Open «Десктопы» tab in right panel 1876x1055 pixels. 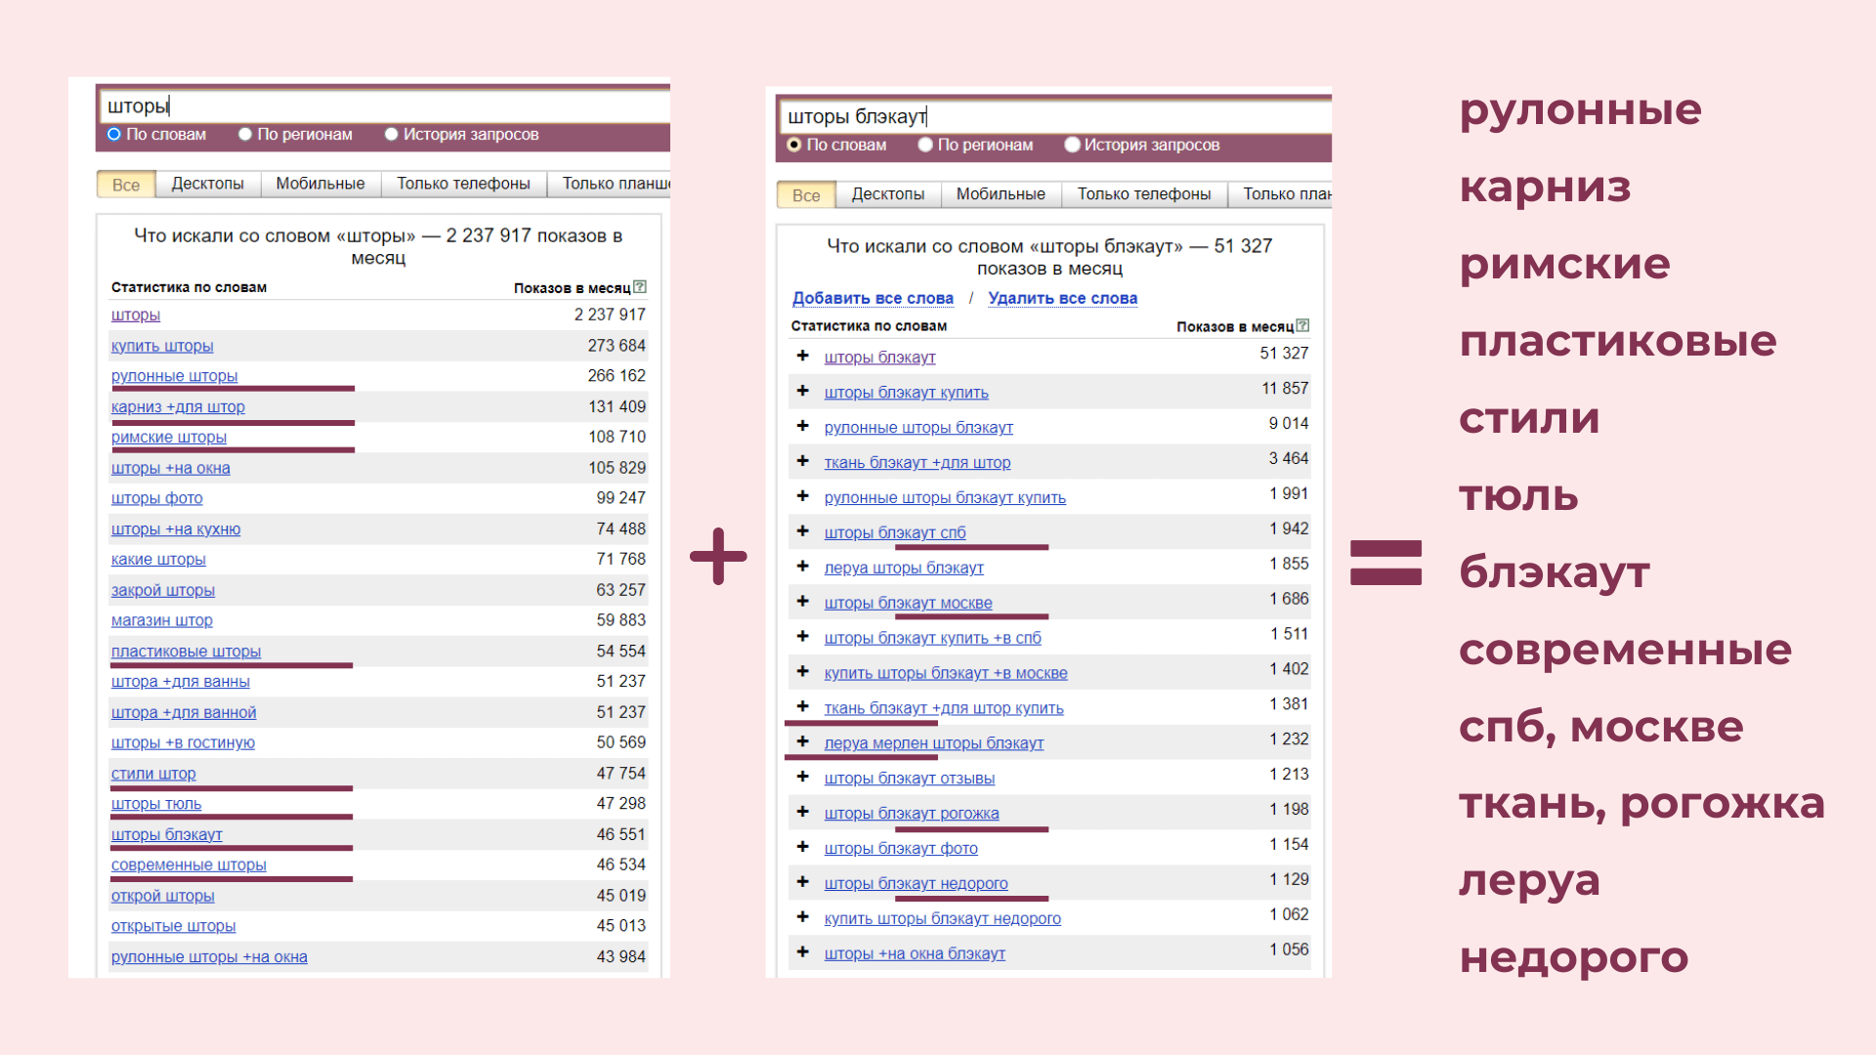pyautogui.click(x=887, y=194)
